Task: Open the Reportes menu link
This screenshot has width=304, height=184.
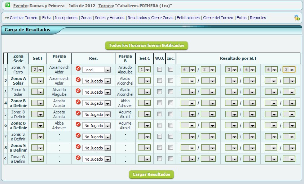Action: click(x=258, y=18)
